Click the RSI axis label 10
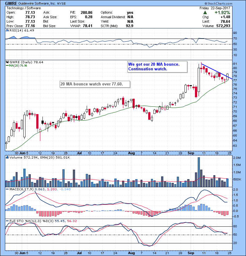Screen dimensions: 246x256 pos(235,55)
